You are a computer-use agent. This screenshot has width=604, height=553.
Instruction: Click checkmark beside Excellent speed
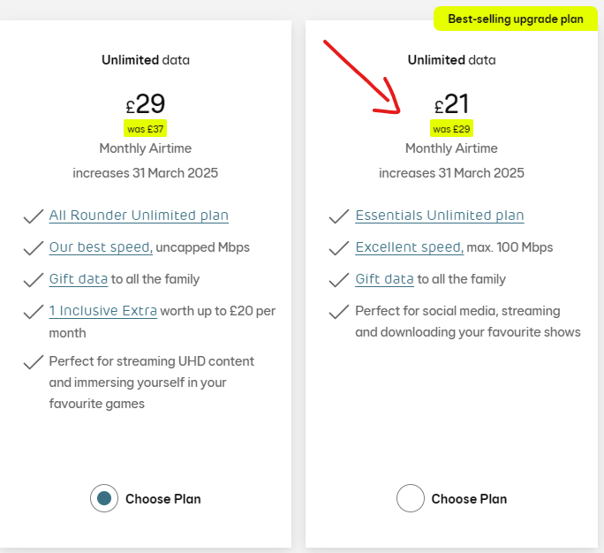(x=339, y=248)
